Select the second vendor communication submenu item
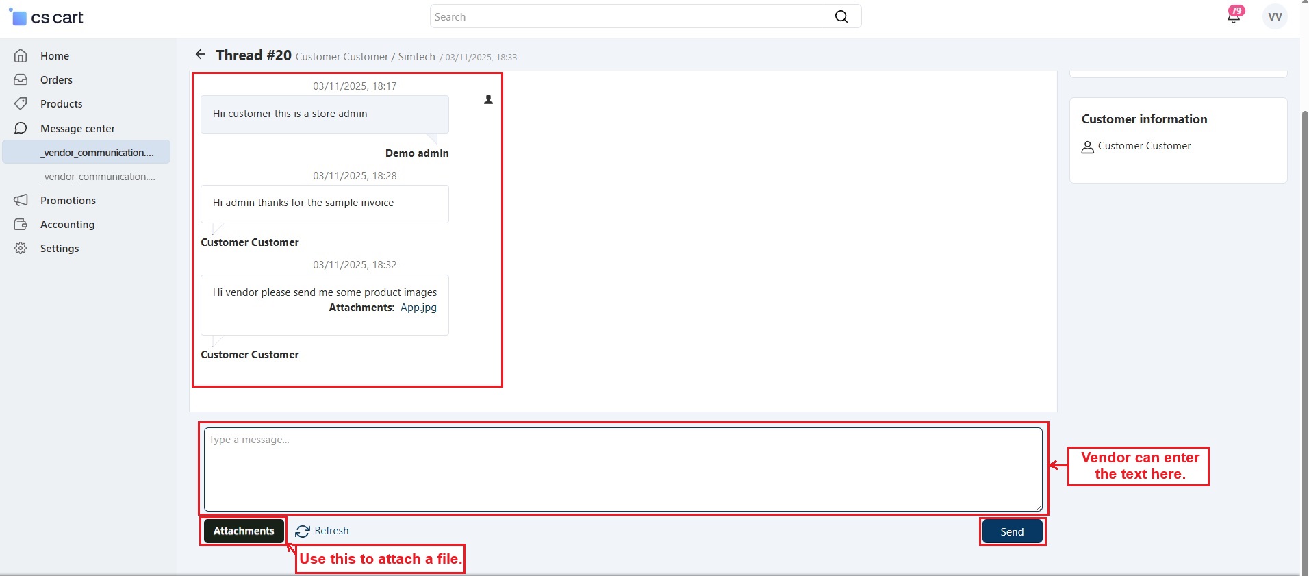The width and height of the screenshot is (1309, 576). click(x=97, y=177)
